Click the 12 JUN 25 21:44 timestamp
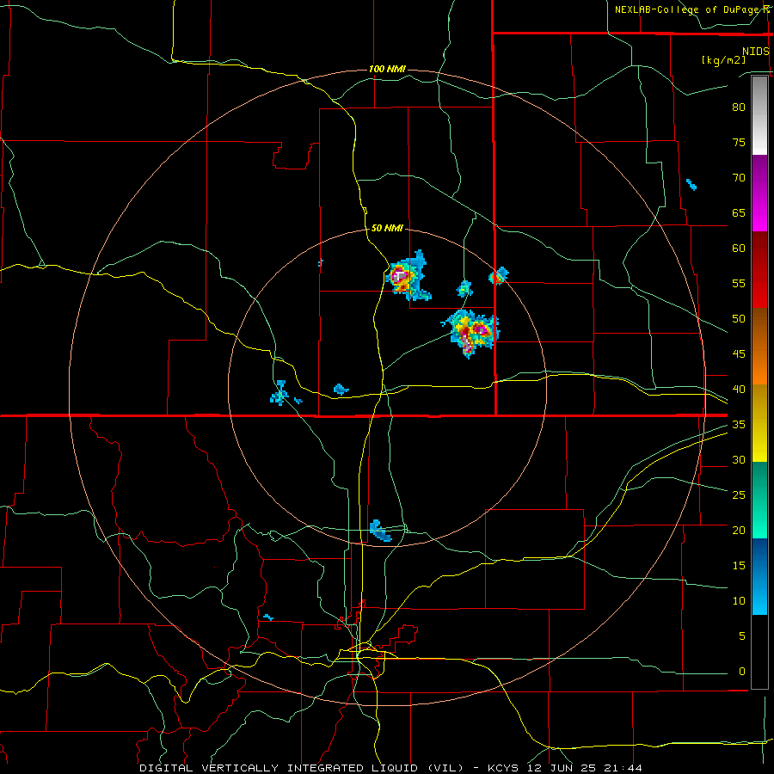Image resolution: width=774 pixels, height=774 pixels. [585, 768]
